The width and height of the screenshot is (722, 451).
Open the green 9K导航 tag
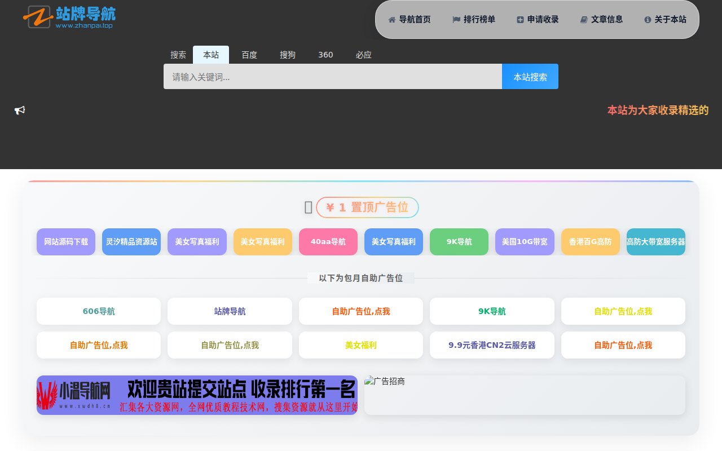click(x=459, y=242)
